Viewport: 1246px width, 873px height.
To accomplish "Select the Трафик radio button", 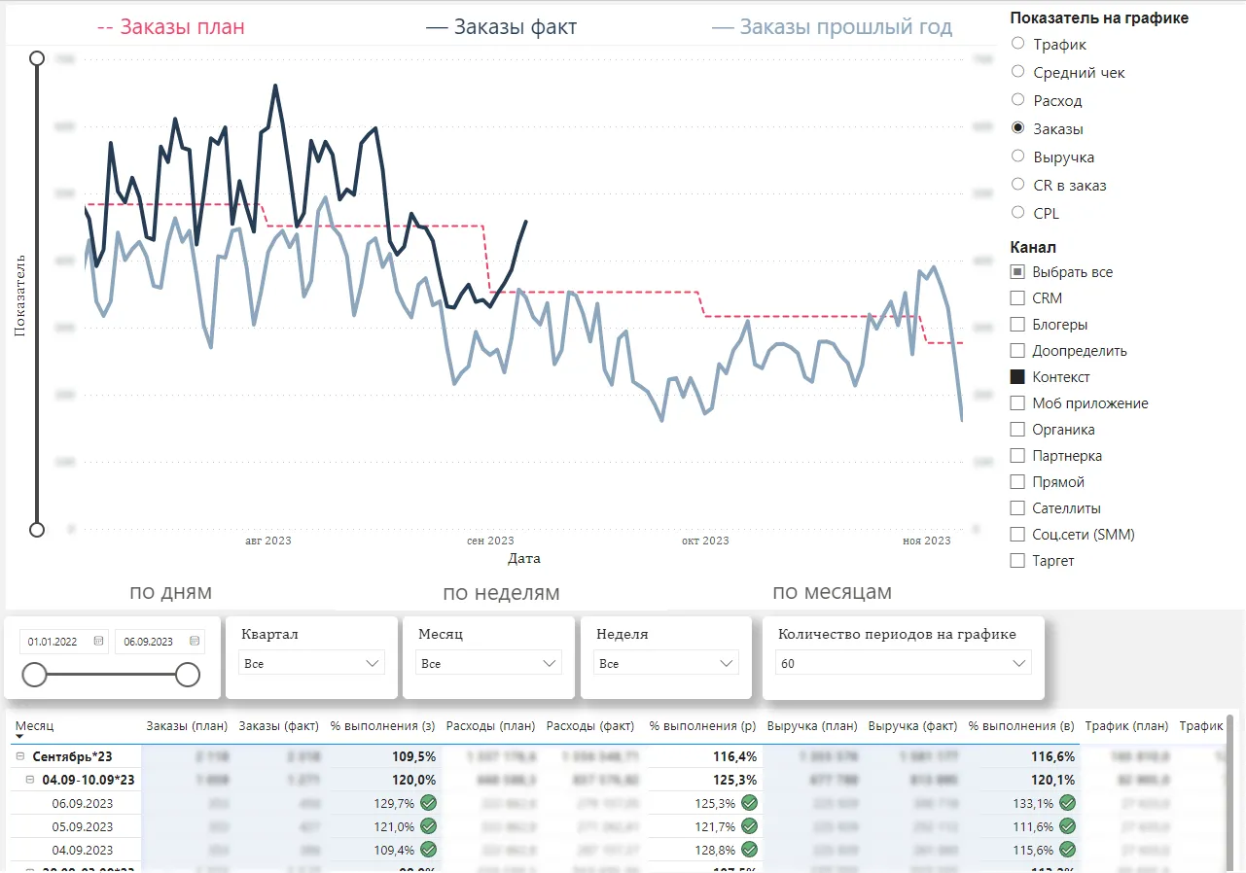I will coord(1018,44).
